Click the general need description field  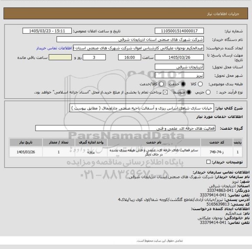coord(142,108)
